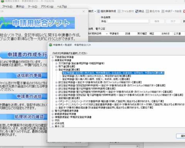
Task: Click the 申請者ID column header
Action: (116, 34)
